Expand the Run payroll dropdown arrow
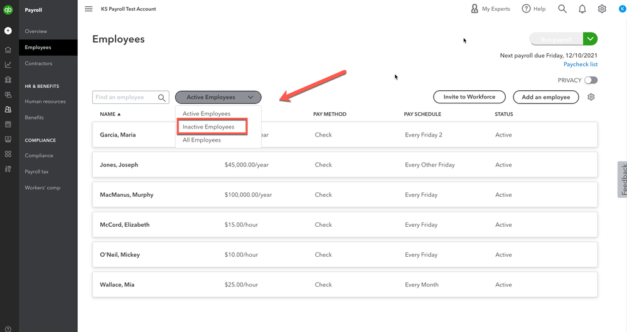 [590, 39]
